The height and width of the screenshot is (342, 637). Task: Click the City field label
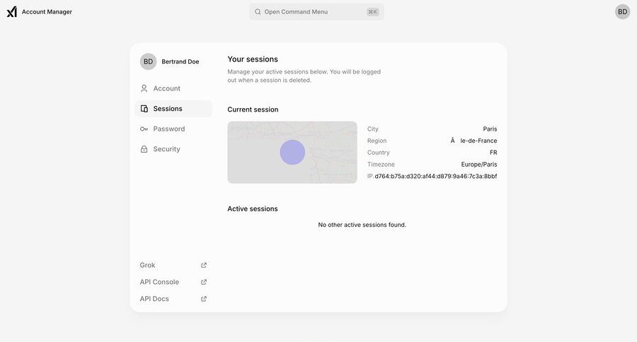point(372,129)
